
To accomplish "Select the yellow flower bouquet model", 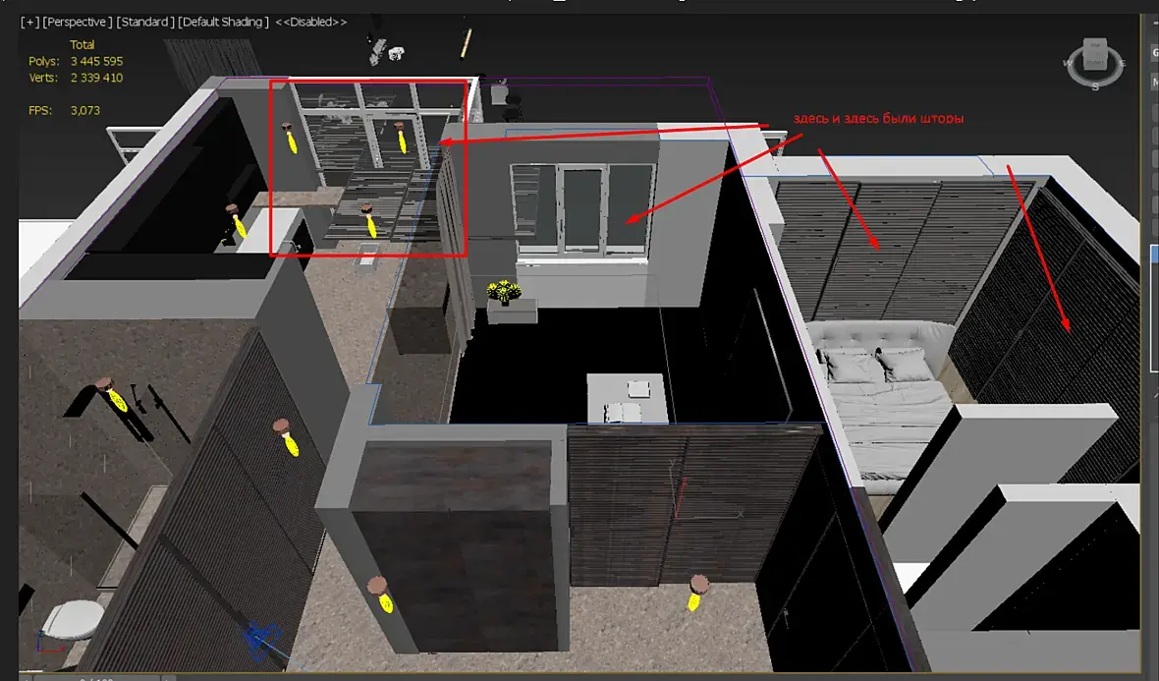I will tap(503, 291).
